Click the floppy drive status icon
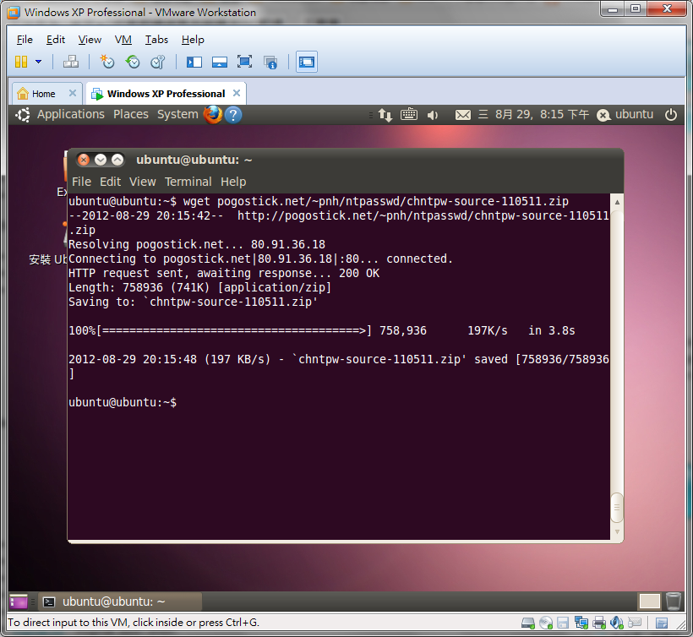The image size is (693, 637). click(x=563, y=623)
